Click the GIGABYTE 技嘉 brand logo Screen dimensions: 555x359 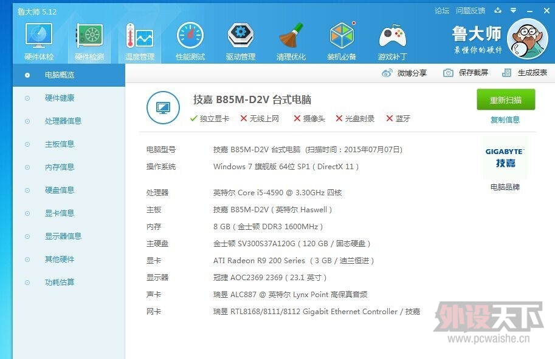point(505,157)
